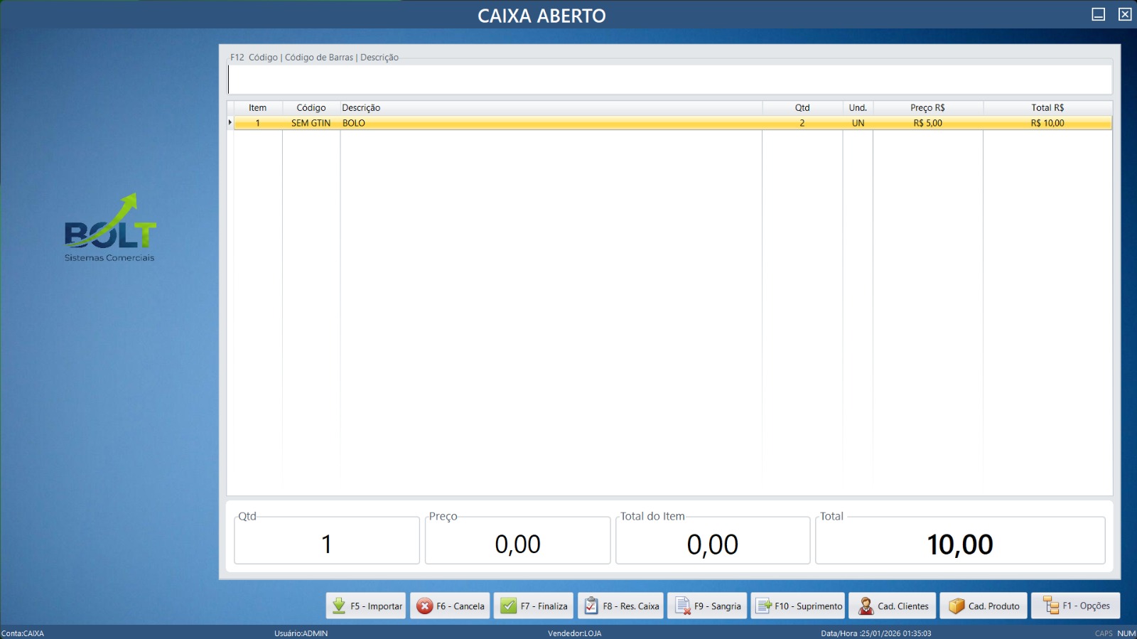Open Cad. Produto registration
This screenshot has height=639, width=1137.
(984, 606)
